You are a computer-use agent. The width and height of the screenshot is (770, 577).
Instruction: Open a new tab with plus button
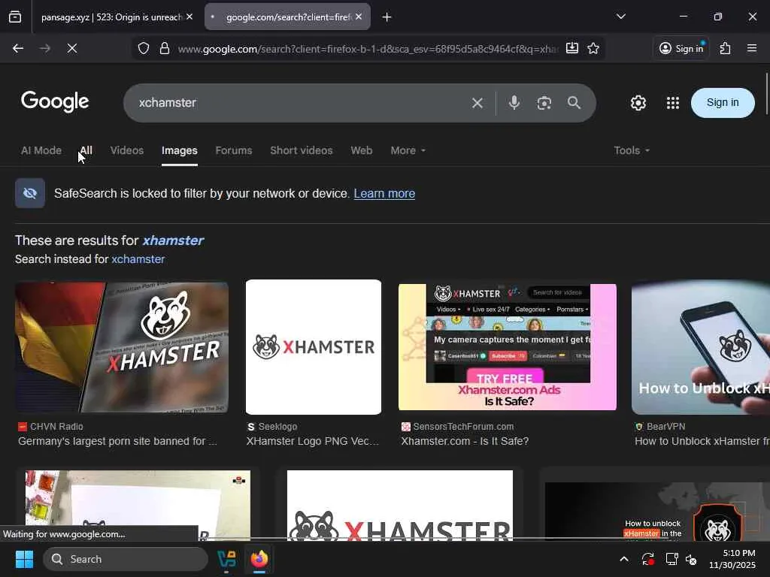[387, 17]
